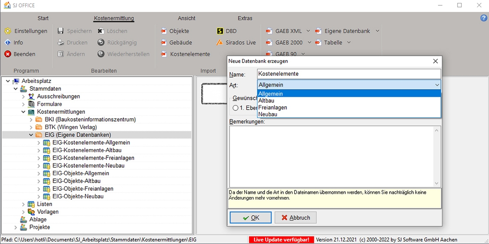The width and height of the screenshot is (489, 244).
Task: Click Live Update verfügbar! notice
Action: (281, 240)
